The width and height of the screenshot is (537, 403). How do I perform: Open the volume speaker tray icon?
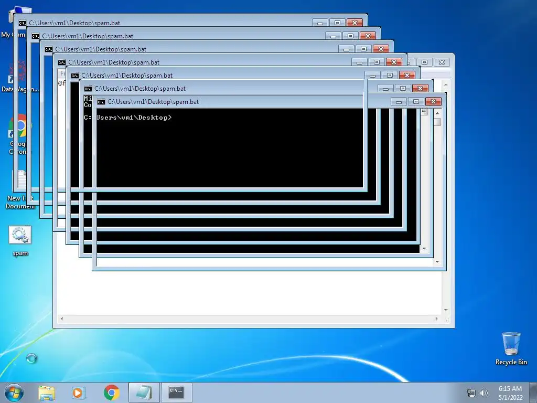(x=484, y=393)
